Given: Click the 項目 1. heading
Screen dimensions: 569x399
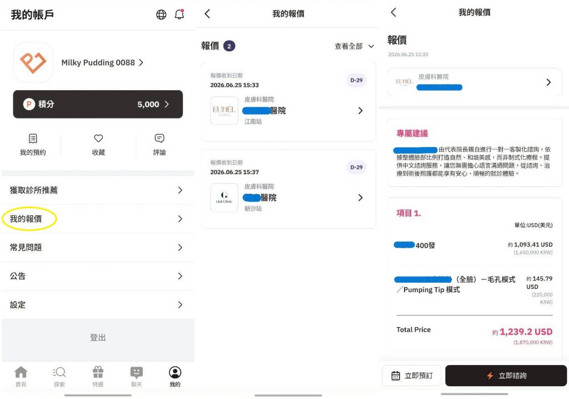Looking at the screenshot, I should tap(408, 213).
